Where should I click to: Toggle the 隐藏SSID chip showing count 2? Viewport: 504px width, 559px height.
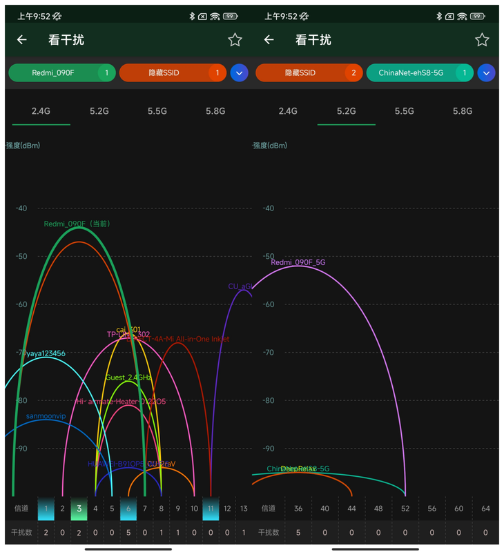[x=309, y=73]
